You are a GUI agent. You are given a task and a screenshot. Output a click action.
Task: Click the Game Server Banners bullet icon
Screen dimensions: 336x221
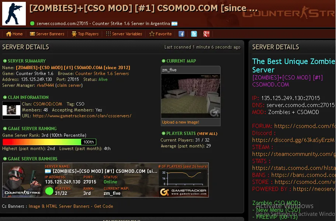point(5,158)
